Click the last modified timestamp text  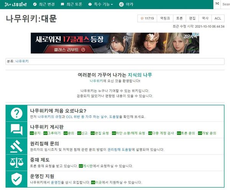[199, 26]
